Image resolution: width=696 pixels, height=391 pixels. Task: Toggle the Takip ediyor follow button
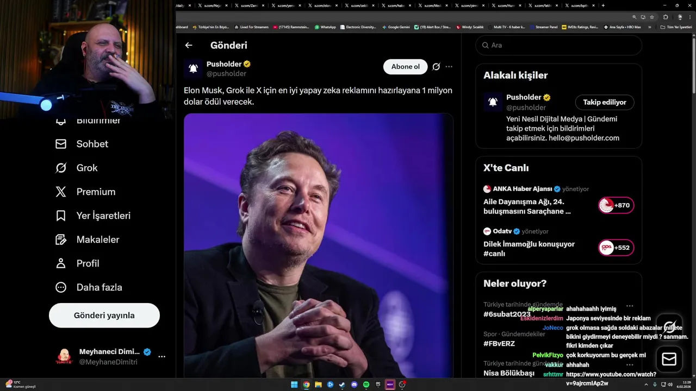[605, 102]
